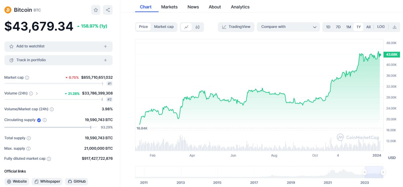Open the Whitepaper link

pos(47,182)
